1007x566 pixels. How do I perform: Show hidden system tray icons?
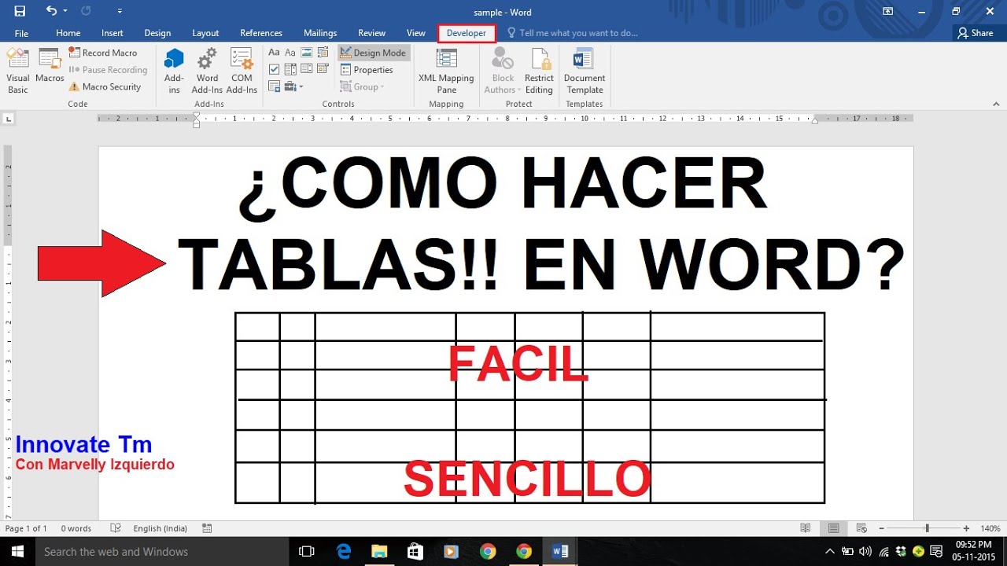tap(830, 551)
